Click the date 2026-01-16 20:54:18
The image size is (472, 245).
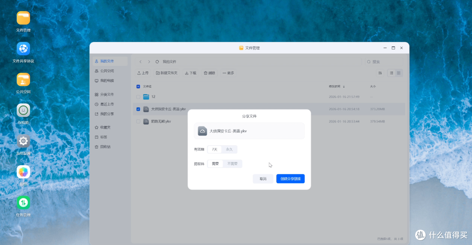[x=344, y=109]
